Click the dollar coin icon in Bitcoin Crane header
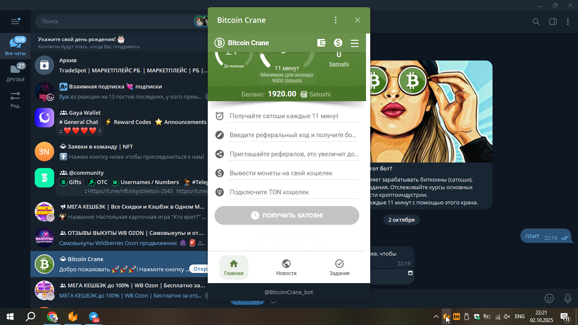 [338, 43]
